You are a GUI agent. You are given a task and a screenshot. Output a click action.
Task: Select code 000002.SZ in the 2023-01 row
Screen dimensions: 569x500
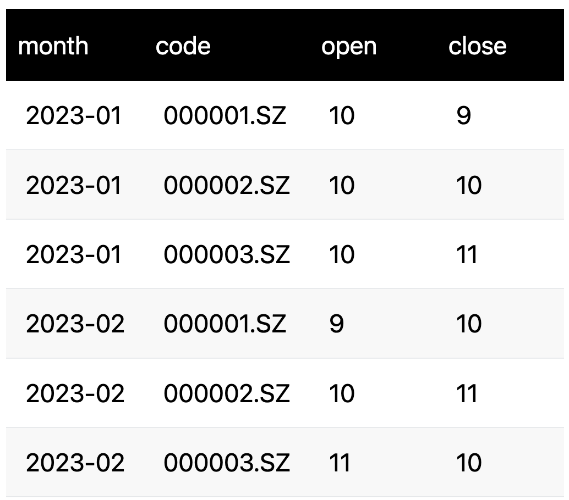click(x=226, y=185)
